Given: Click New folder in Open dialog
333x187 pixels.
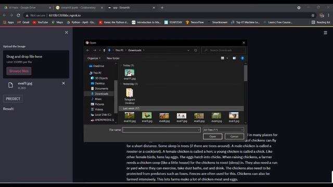Looking at the screenshot, I should (113, 58).
